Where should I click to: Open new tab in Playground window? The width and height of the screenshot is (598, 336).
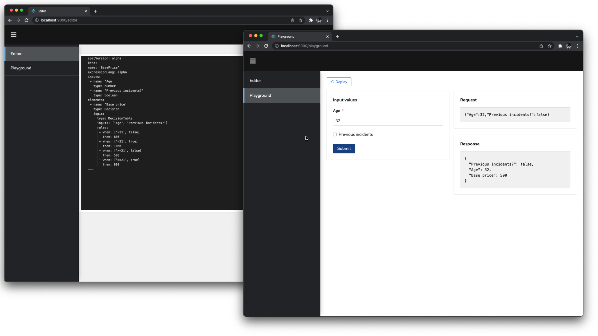[x=337, y=37]
